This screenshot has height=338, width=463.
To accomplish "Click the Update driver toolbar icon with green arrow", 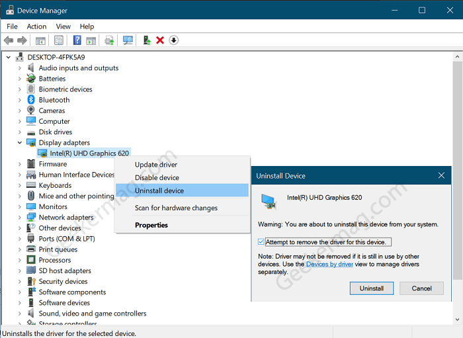I will pos(147,40).
